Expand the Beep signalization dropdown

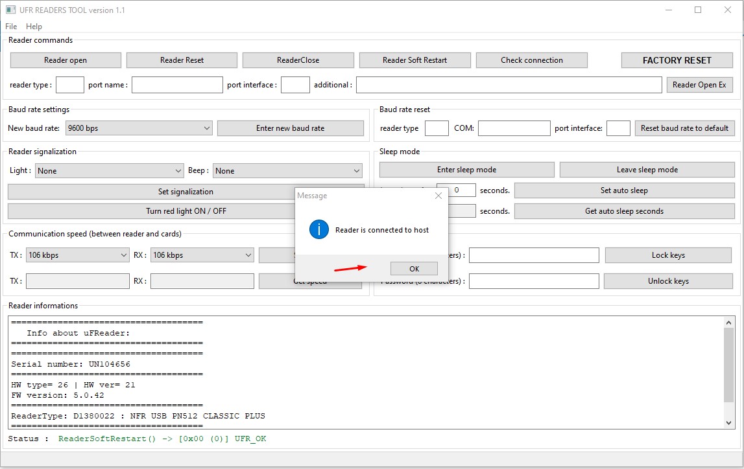coord(287,170)
